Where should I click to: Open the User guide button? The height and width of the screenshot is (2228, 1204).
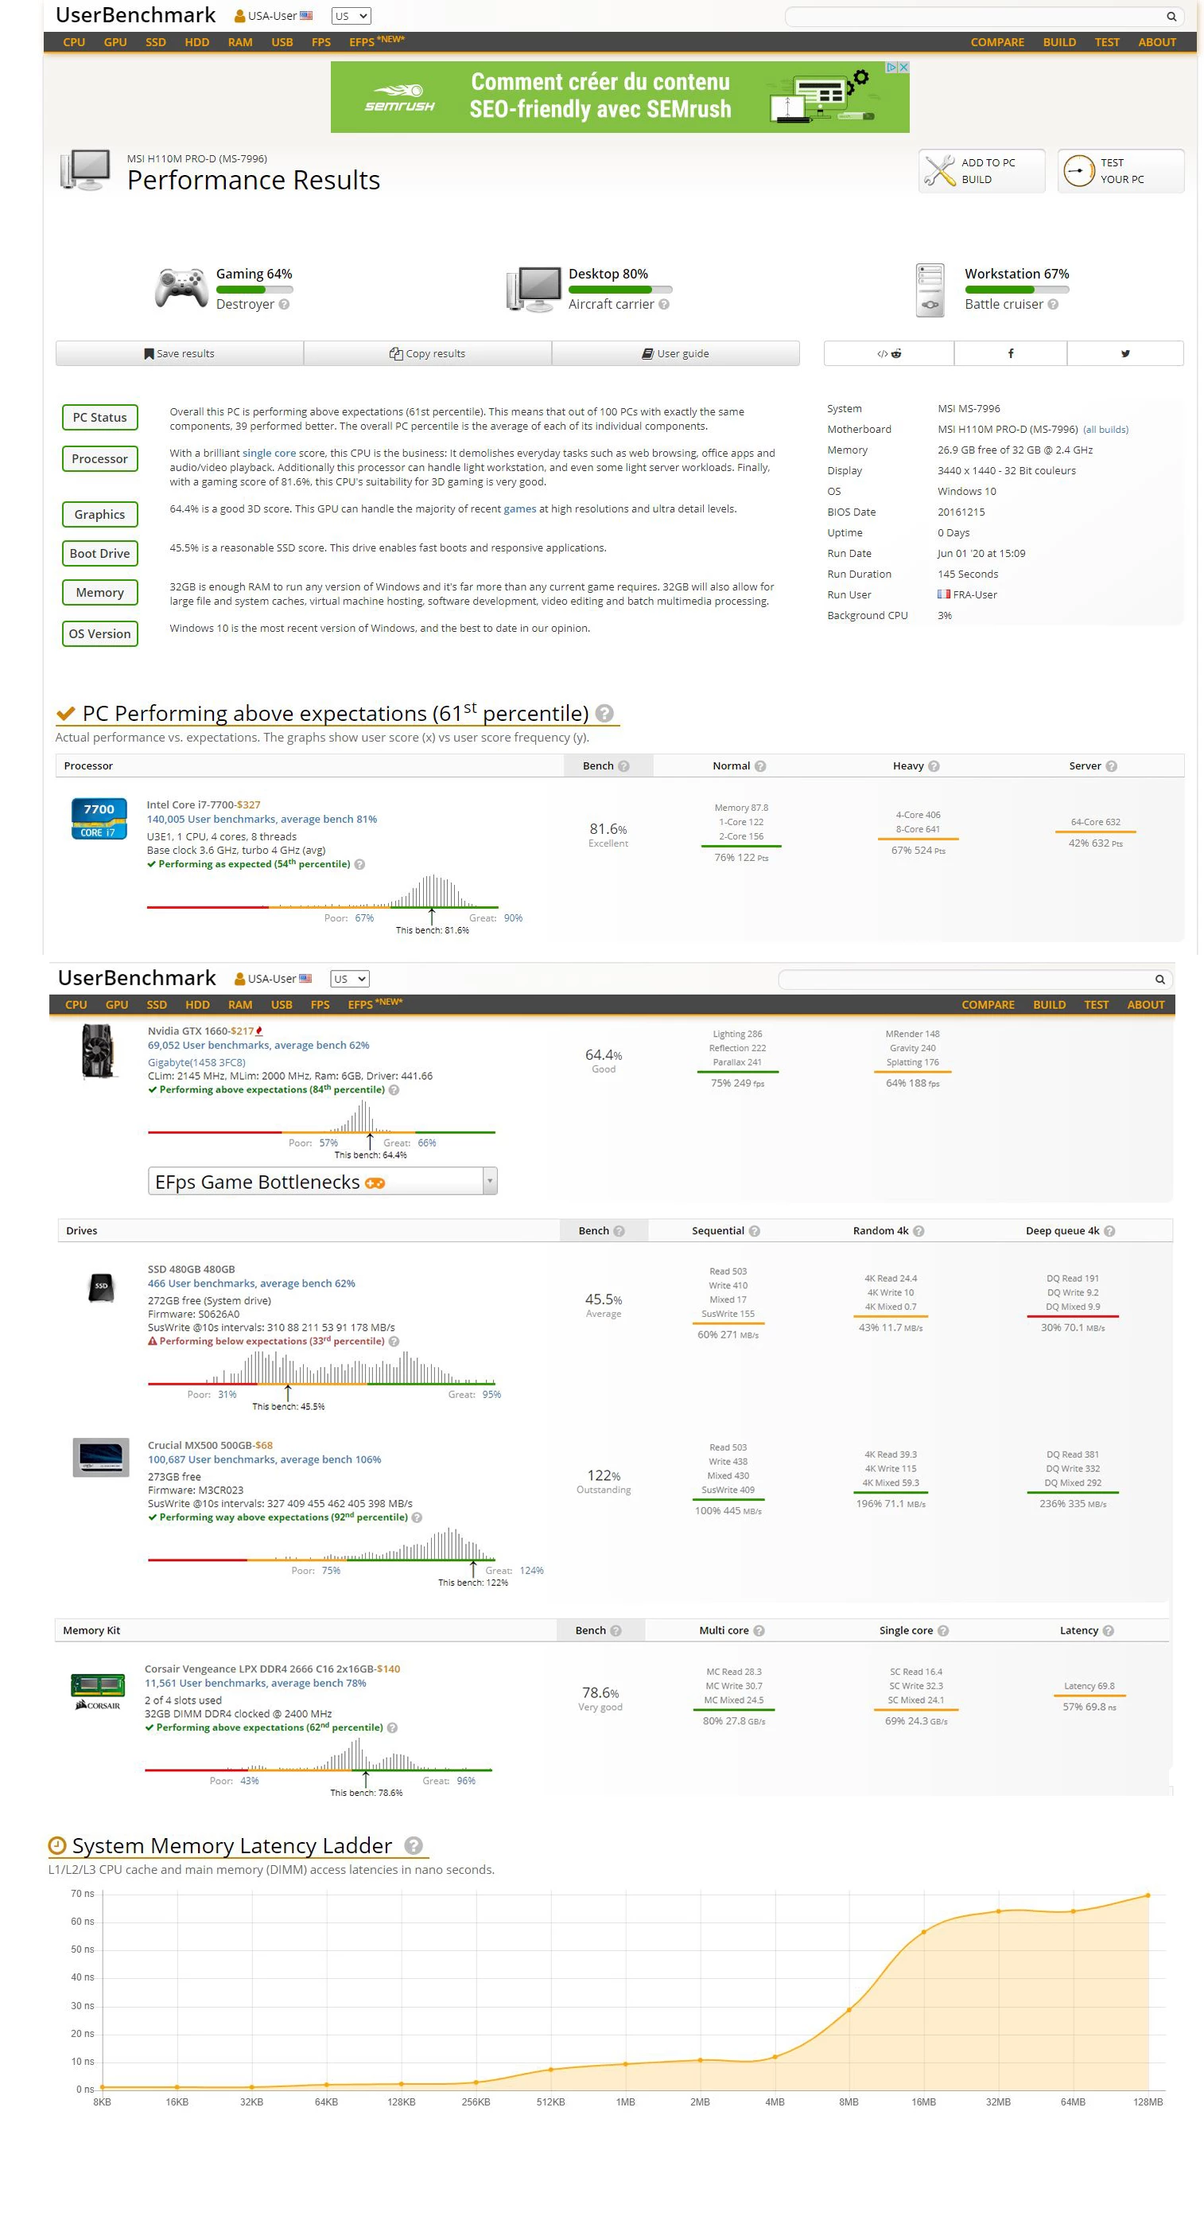(x=675, y=353)
